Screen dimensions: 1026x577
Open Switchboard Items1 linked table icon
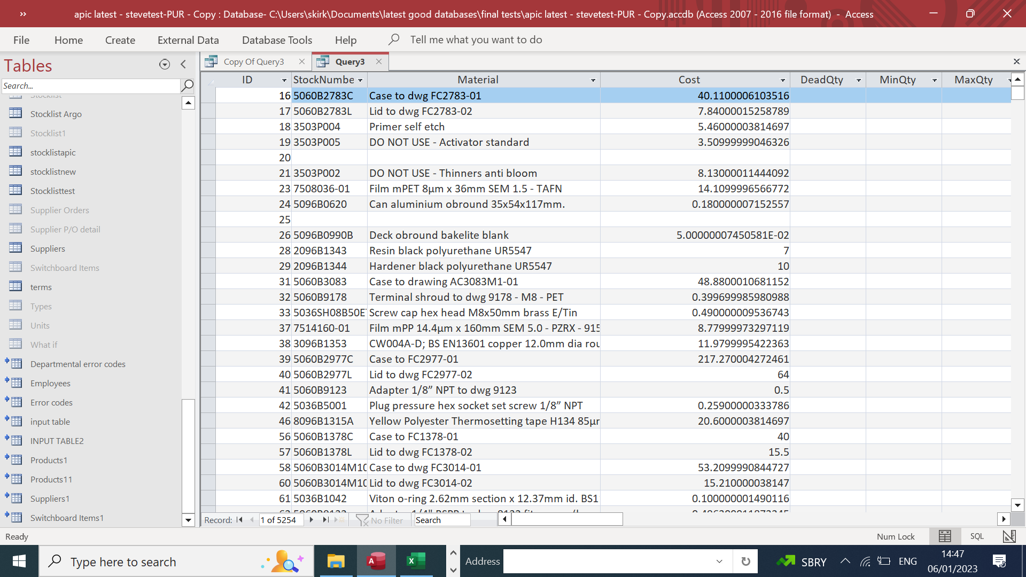14,517
